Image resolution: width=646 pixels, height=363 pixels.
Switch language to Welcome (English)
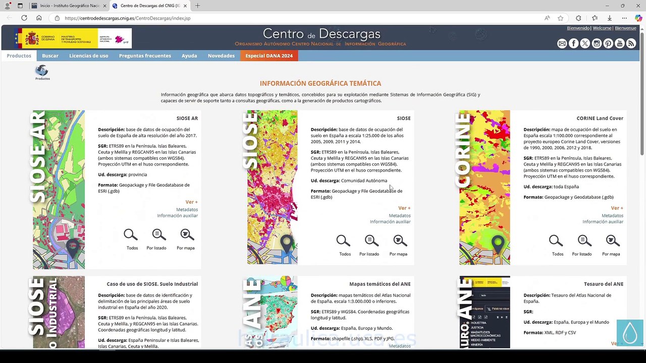click(602, 28)
